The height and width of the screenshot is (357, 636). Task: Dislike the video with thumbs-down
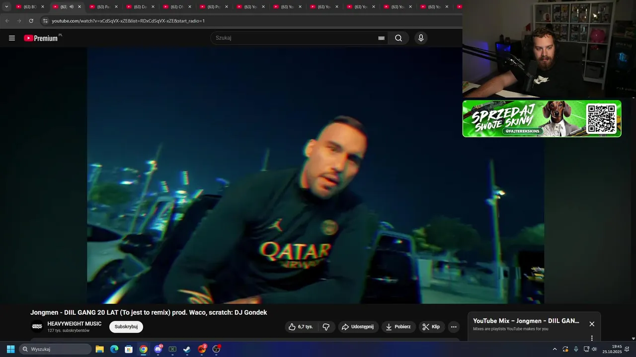point(326,327)
